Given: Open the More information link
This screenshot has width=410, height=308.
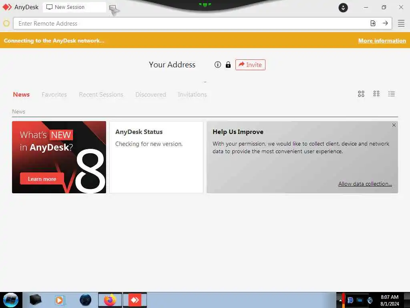Looking at the screenshot, I should click(x=382, y=41).
